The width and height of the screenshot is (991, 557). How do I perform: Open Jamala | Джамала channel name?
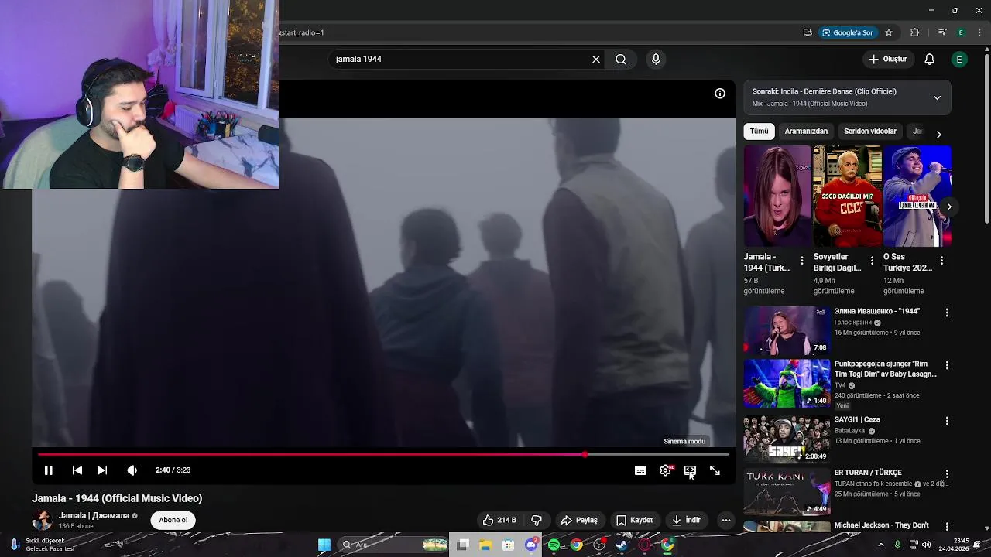(x=94, y=515)
